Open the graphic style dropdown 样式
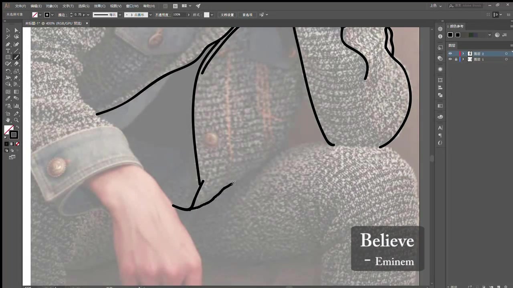Image resolution: width=513 pixels, height=288 pixels. coord(212,15)
